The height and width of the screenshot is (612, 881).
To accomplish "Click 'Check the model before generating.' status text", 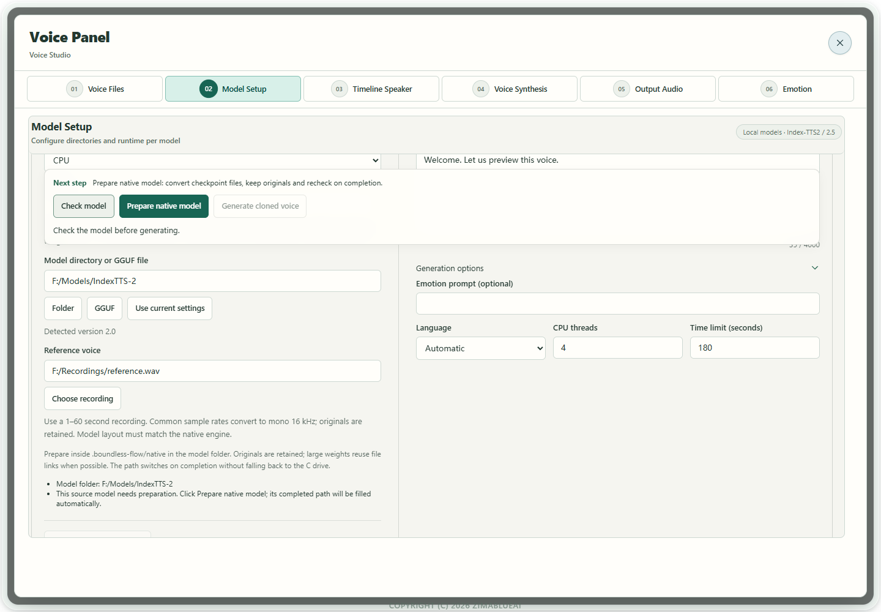I will pos(116,231).
